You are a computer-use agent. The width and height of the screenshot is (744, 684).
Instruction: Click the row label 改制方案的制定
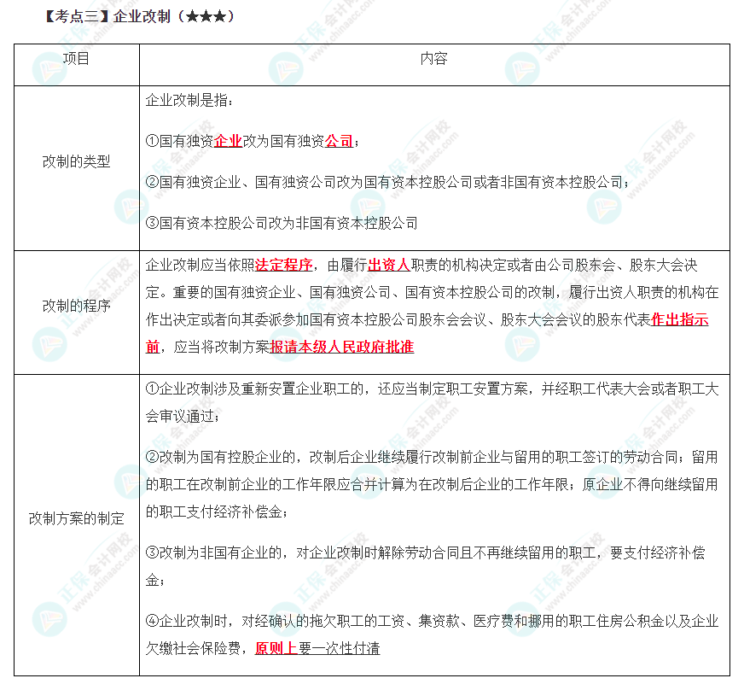pyautogui.click(x=76, y=518)
